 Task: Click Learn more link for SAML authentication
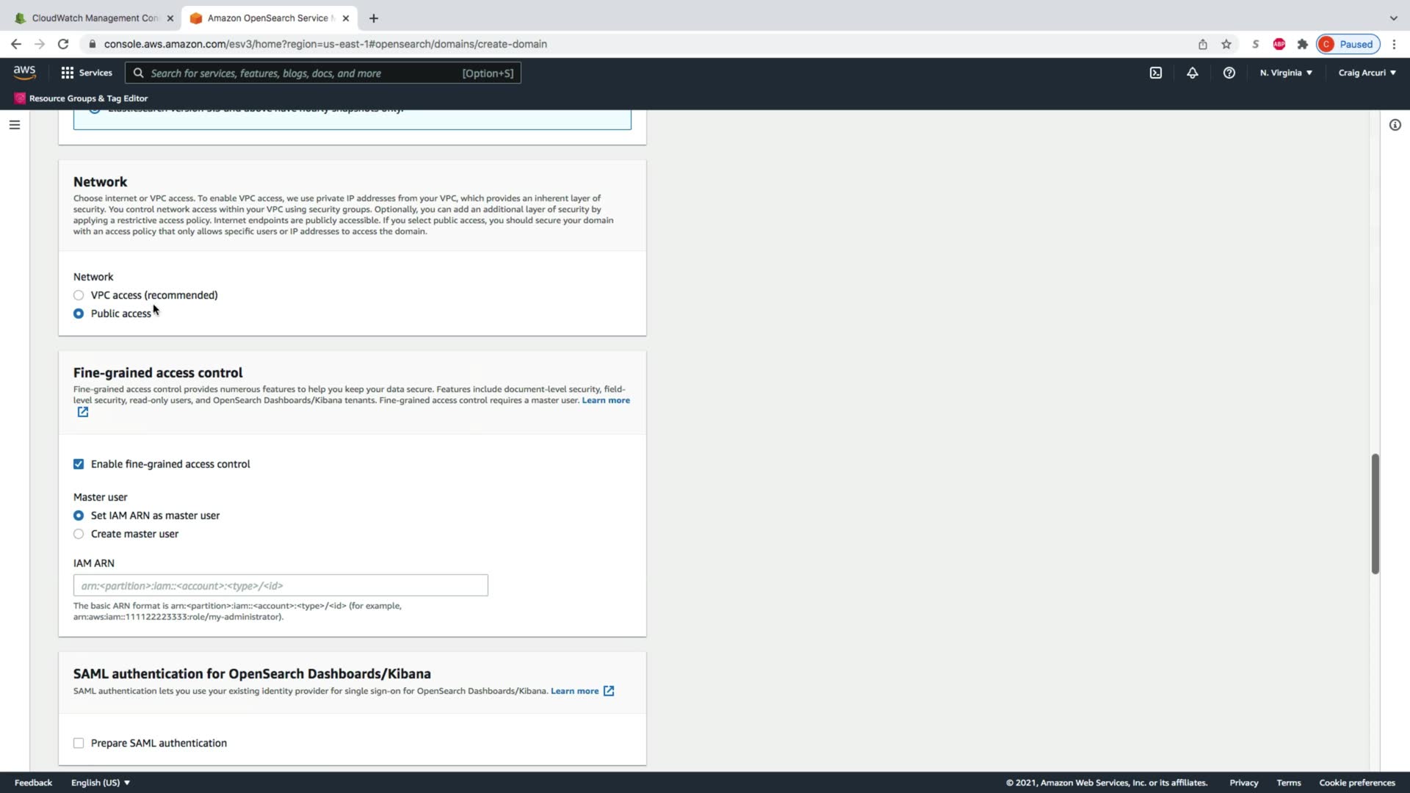click(x=574, y=691)
